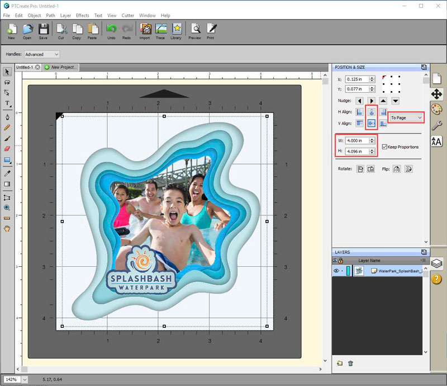
Task: Nudge selection right arrow
Action: click(x=372, y=101)
